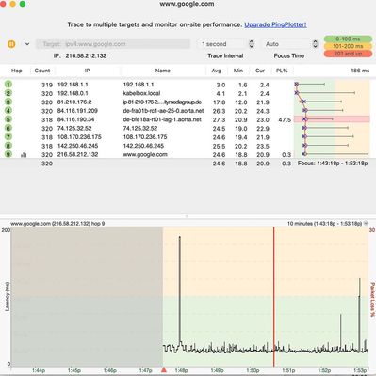Toggle the timeline graph icon on hop 9
This screenshot has height=376, width=376.
[x=24, y=155]
